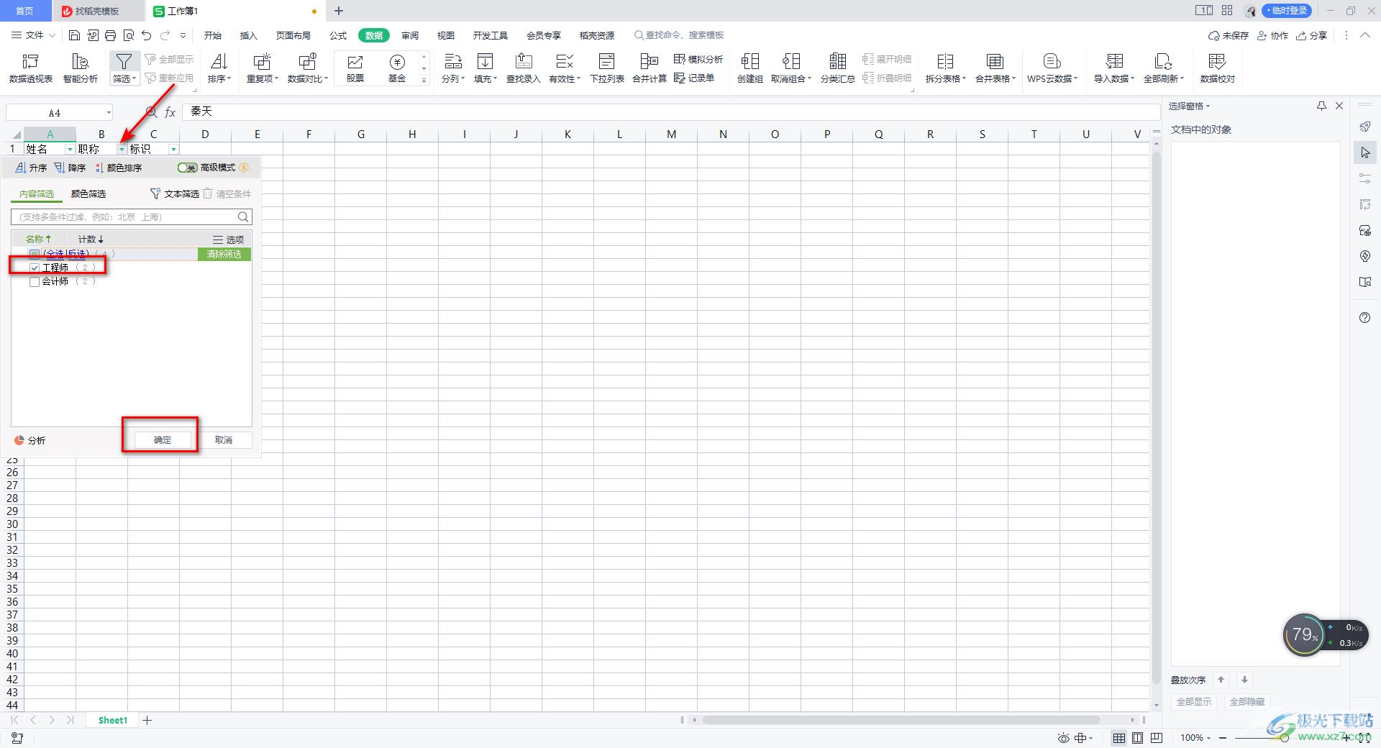Open 有效性 data validation
The width and height of the screenshot is (1381, 748).
pos(565,68)
